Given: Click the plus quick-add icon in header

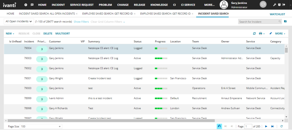Looking at the screenshot, I should 26,5.
